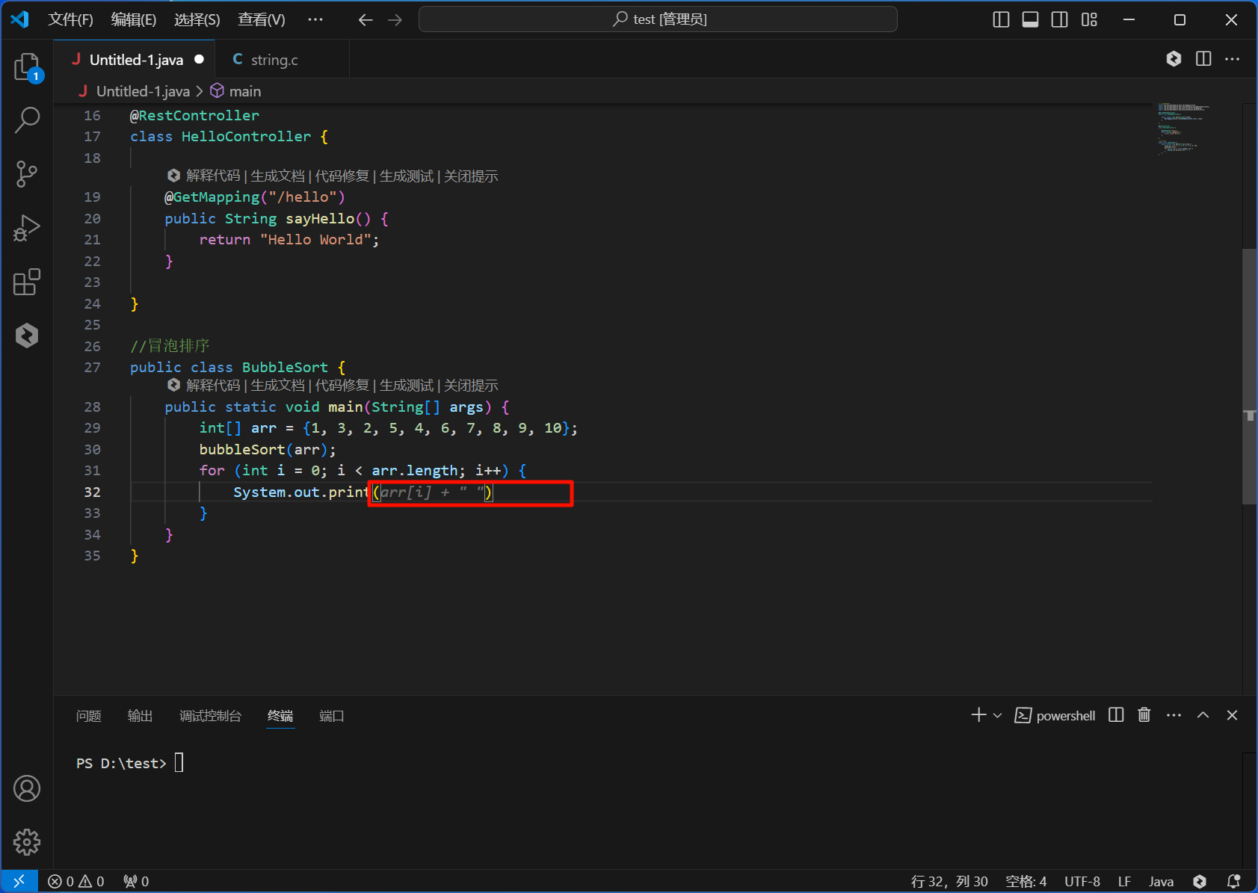
Task: Switch to the string.c editor tab
Action: (274, 60)
